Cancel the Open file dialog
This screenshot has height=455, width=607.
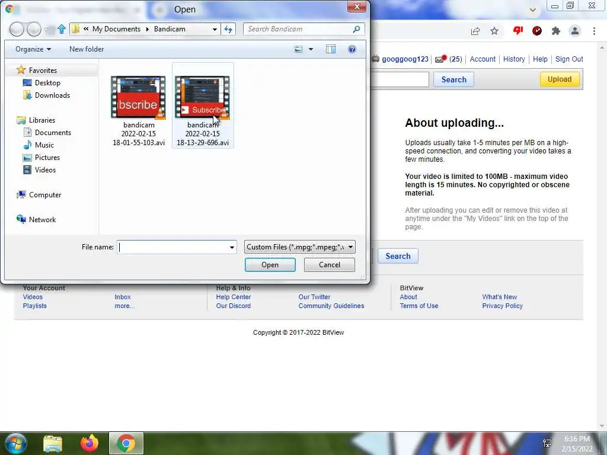pyautogui.click(x=330, y=265)
